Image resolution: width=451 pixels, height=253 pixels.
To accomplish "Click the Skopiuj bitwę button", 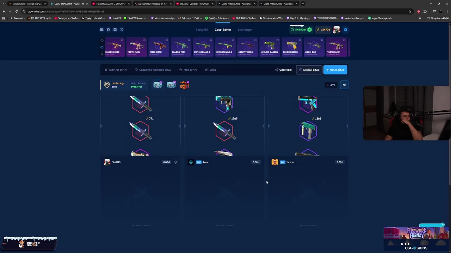I will click(309, 70).
